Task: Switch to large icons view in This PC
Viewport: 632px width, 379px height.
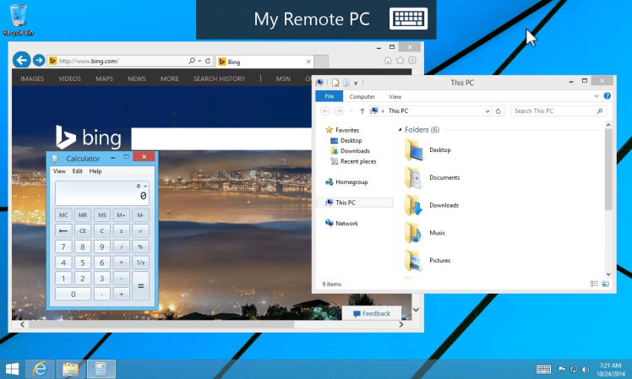Action: coord(606,284)
